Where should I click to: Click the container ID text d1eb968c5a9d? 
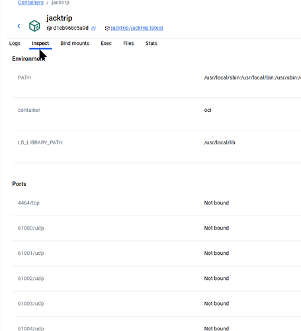point(71,28)
